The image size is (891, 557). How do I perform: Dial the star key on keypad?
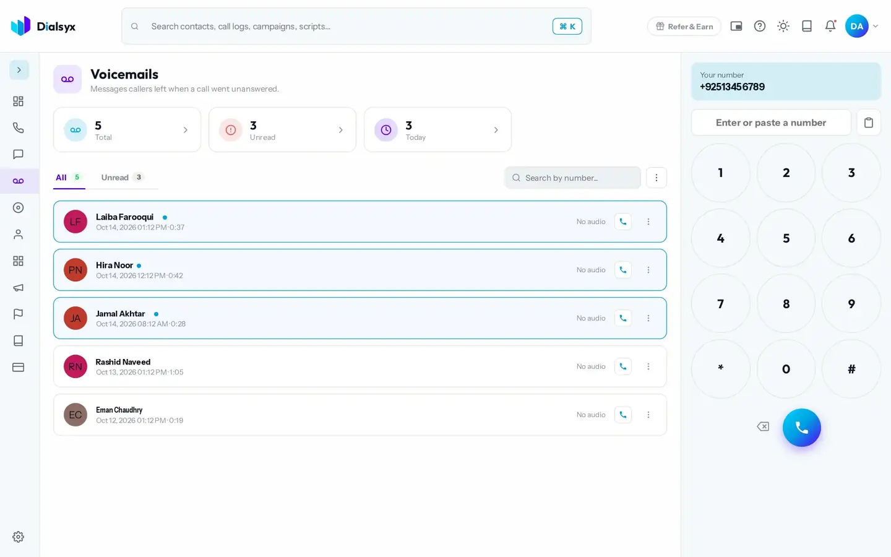point(720,369)
